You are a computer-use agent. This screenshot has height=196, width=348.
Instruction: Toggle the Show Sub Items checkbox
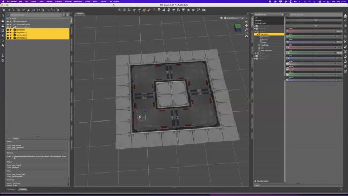pyautogui.click(x=255, y=182)
